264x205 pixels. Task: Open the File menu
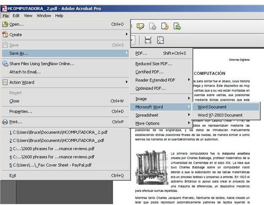6,16
